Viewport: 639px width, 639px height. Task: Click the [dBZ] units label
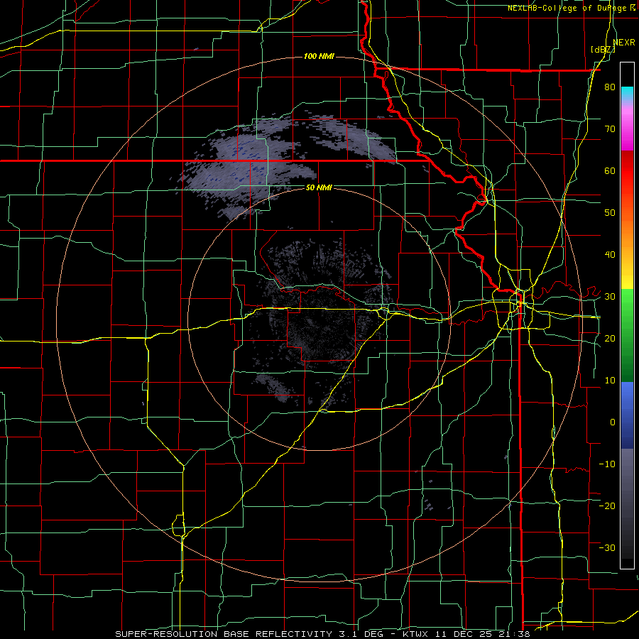(x=603, y=50)
